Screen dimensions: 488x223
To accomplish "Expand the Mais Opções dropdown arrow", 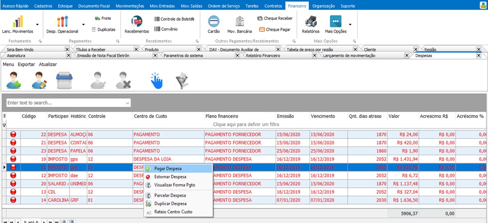I will [350, 24].
